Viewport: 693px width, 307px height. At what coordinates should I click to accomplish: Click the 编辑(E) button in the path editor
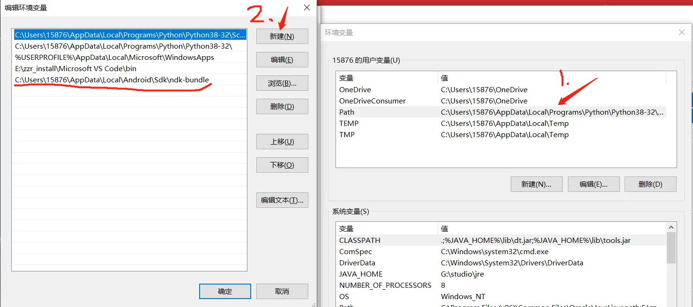tap(282, 59)
